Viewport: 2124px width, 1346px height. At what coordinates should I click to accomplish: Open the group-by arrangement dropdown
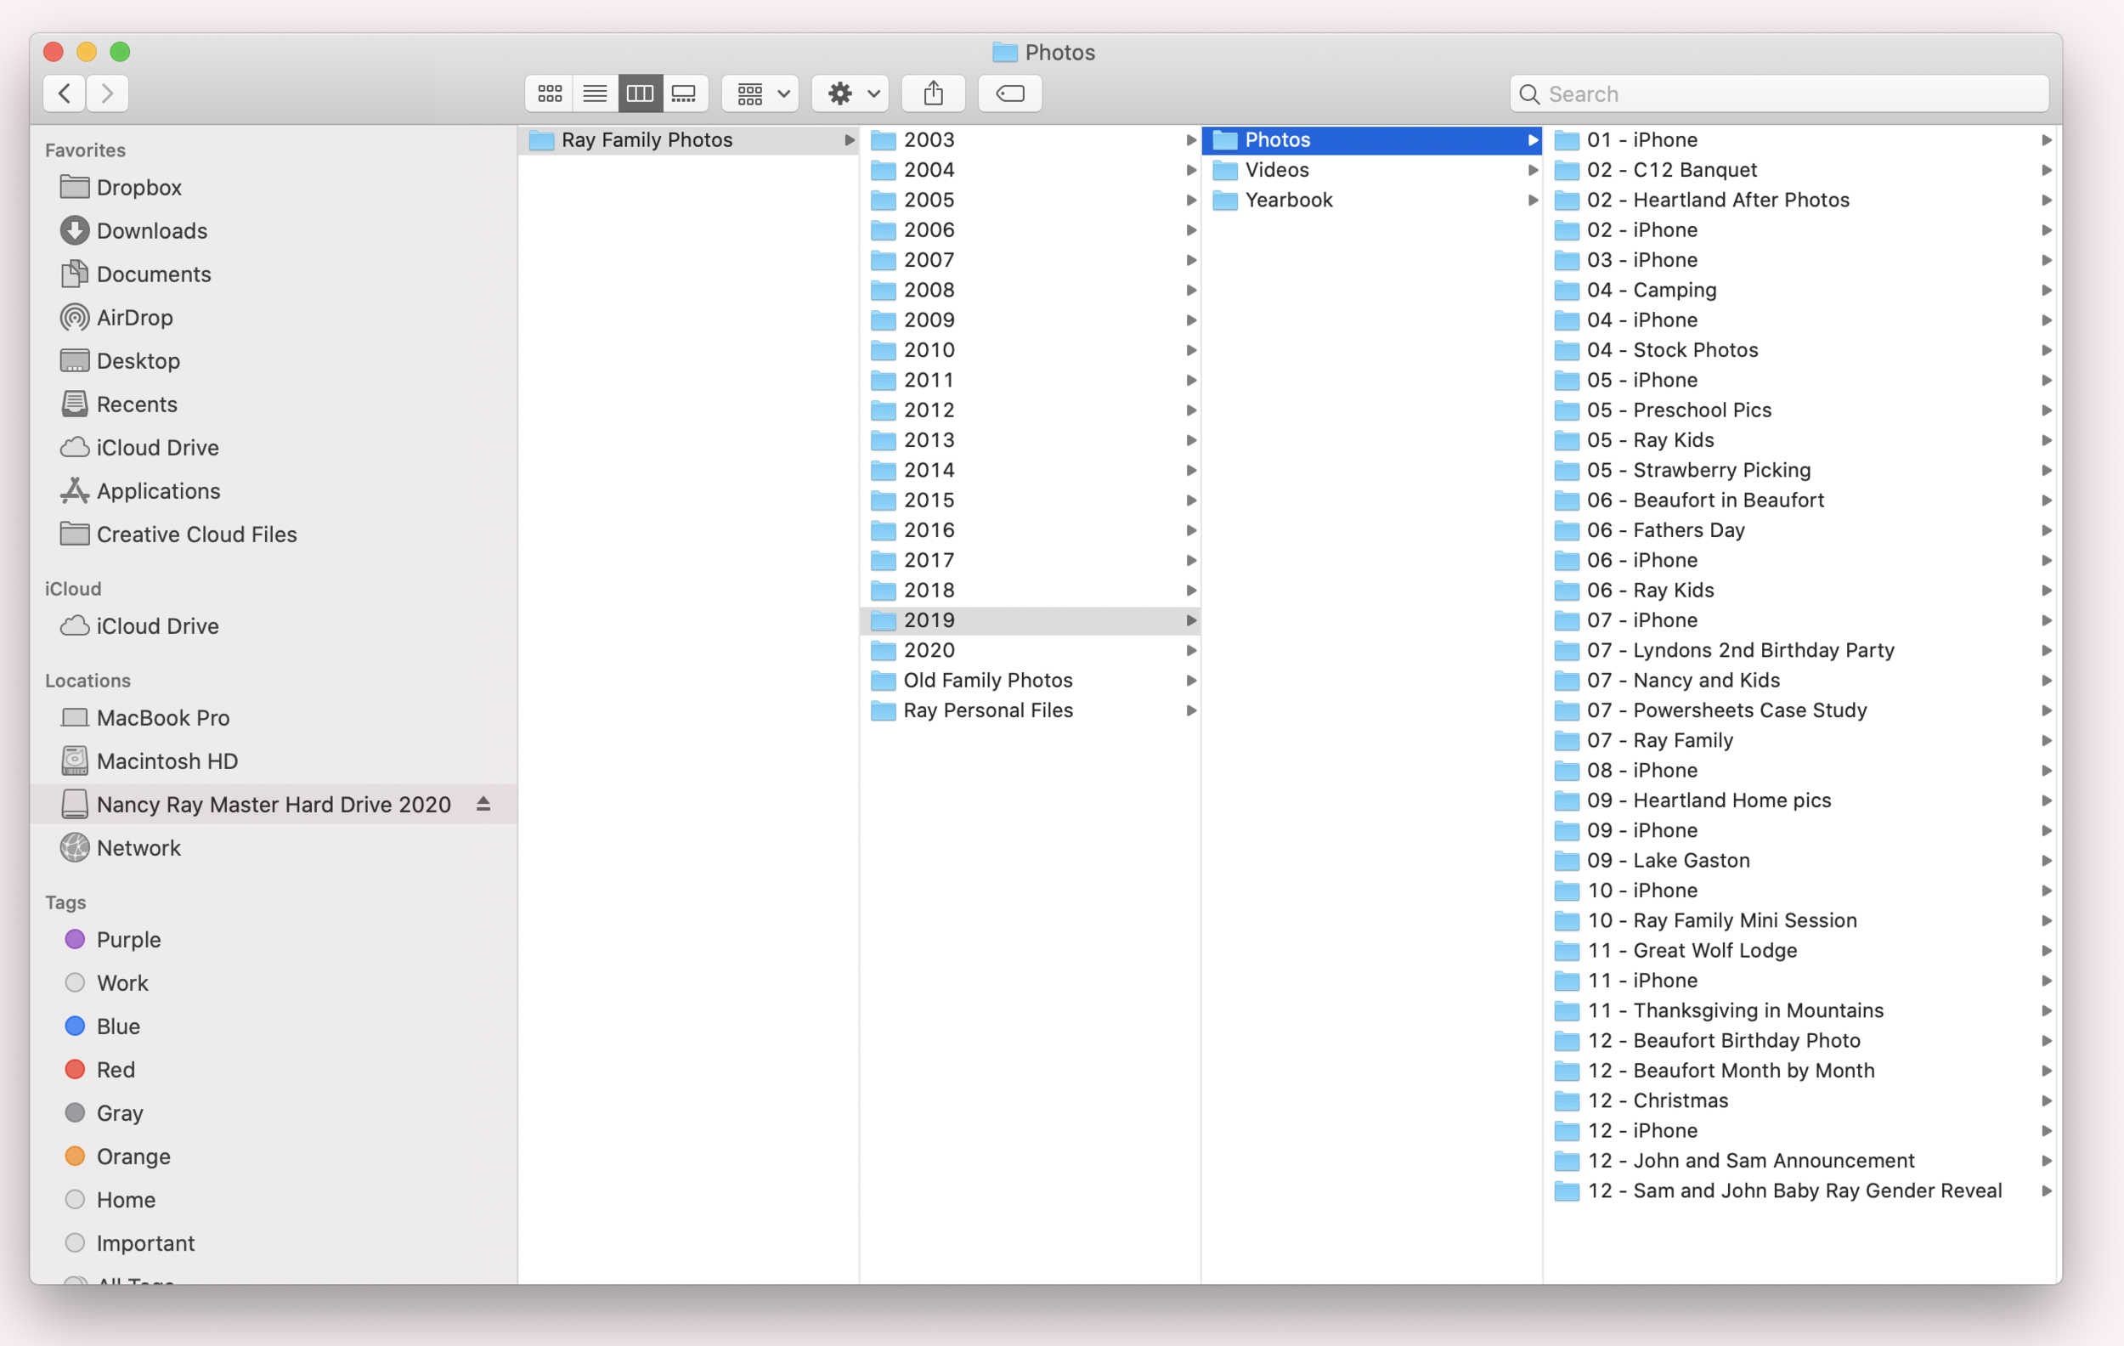click(760, 93)
